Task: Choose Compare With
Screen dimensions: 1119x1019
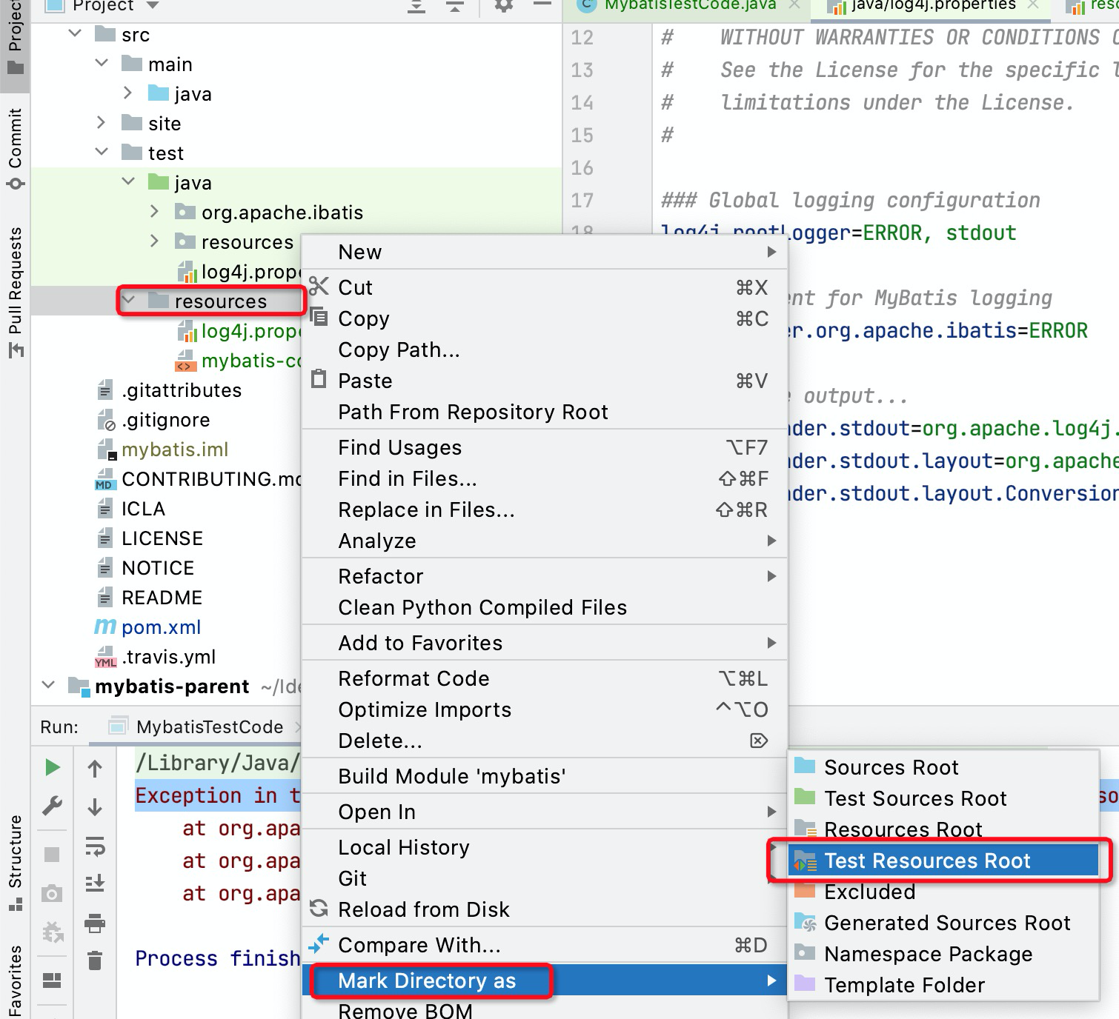Action: pyautogui.click(x=544, y=945)
